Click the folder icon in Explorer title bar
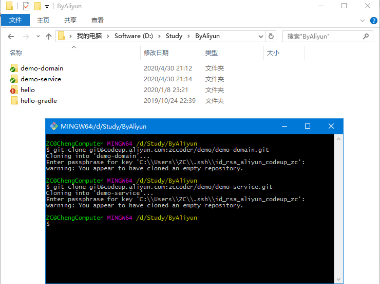The width and height of the screenshot is (380, 284). (9, 6)
